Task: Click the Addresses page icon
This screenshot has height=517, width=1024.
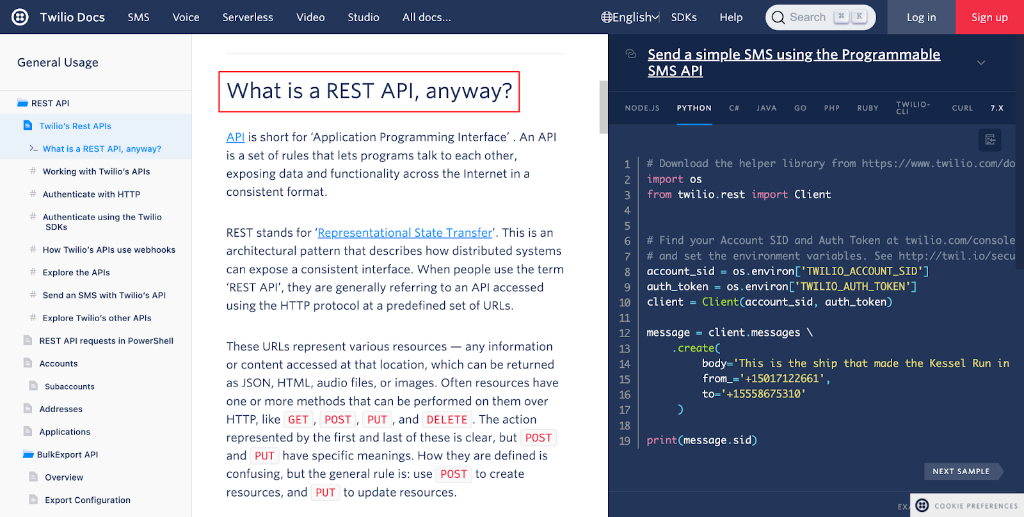Action: 28,408
